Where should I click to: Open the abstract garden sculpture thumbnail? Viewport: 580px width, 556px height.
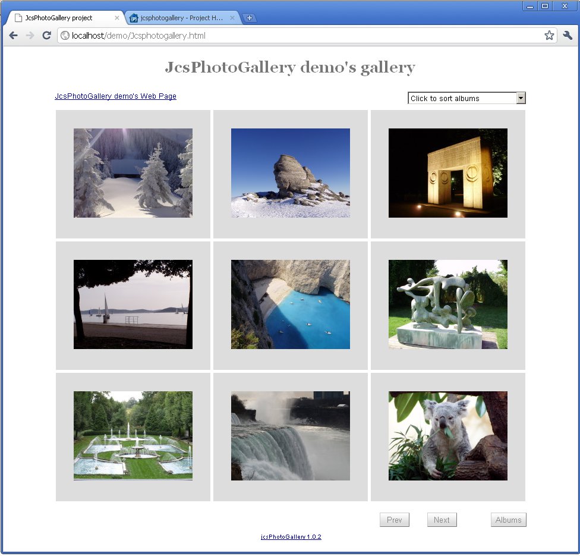coord(448,304)
